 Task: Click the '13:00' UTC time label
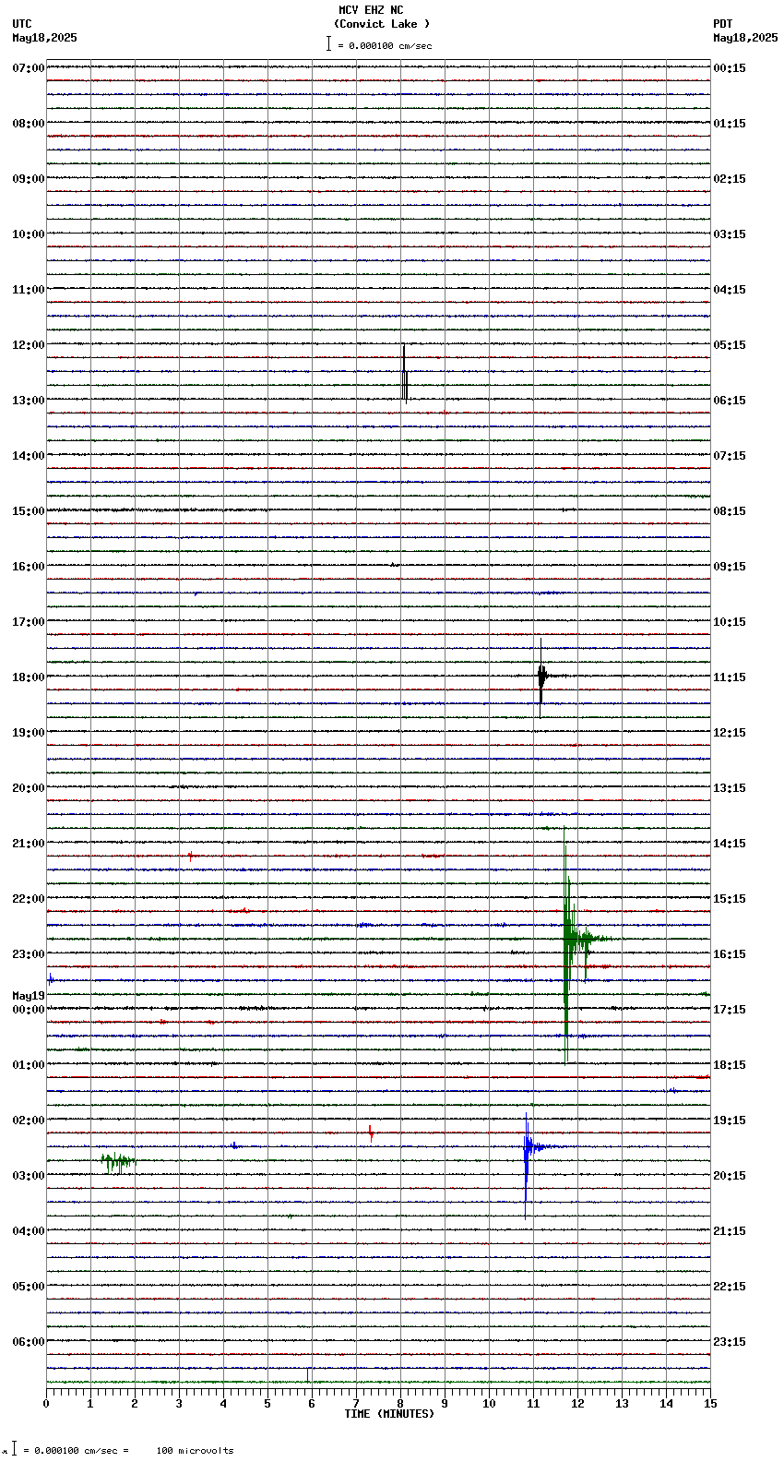(29, 401)
